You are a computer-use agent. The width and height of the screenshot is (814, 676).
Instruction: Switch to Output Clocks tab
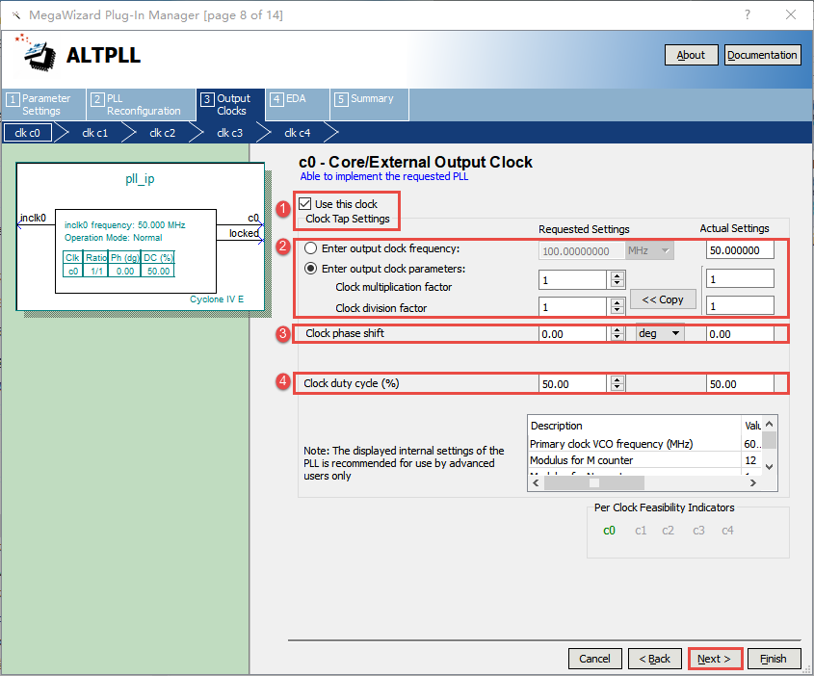tap(230, 105)
